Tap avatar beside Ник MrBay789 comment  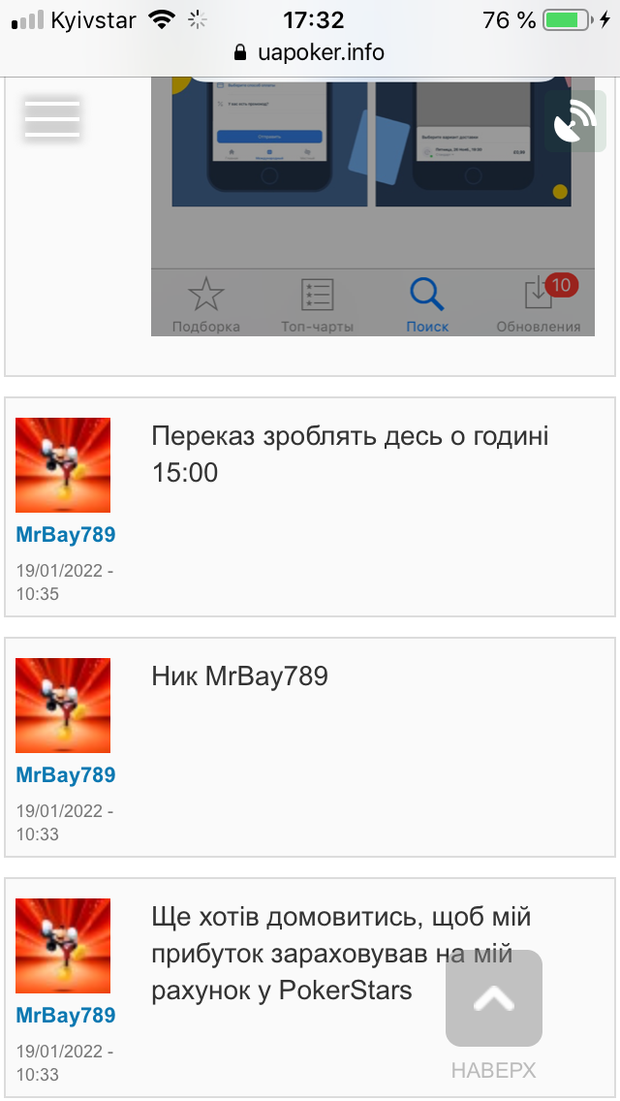coord(63,705)
